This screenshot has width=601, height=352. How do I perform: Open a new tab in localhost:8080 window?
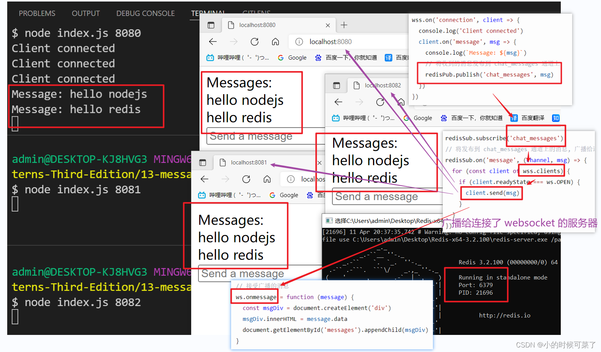pos(344,25)
